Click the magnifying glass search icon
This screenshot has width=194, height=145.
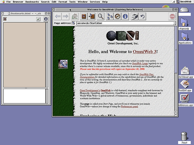[101, 16]
